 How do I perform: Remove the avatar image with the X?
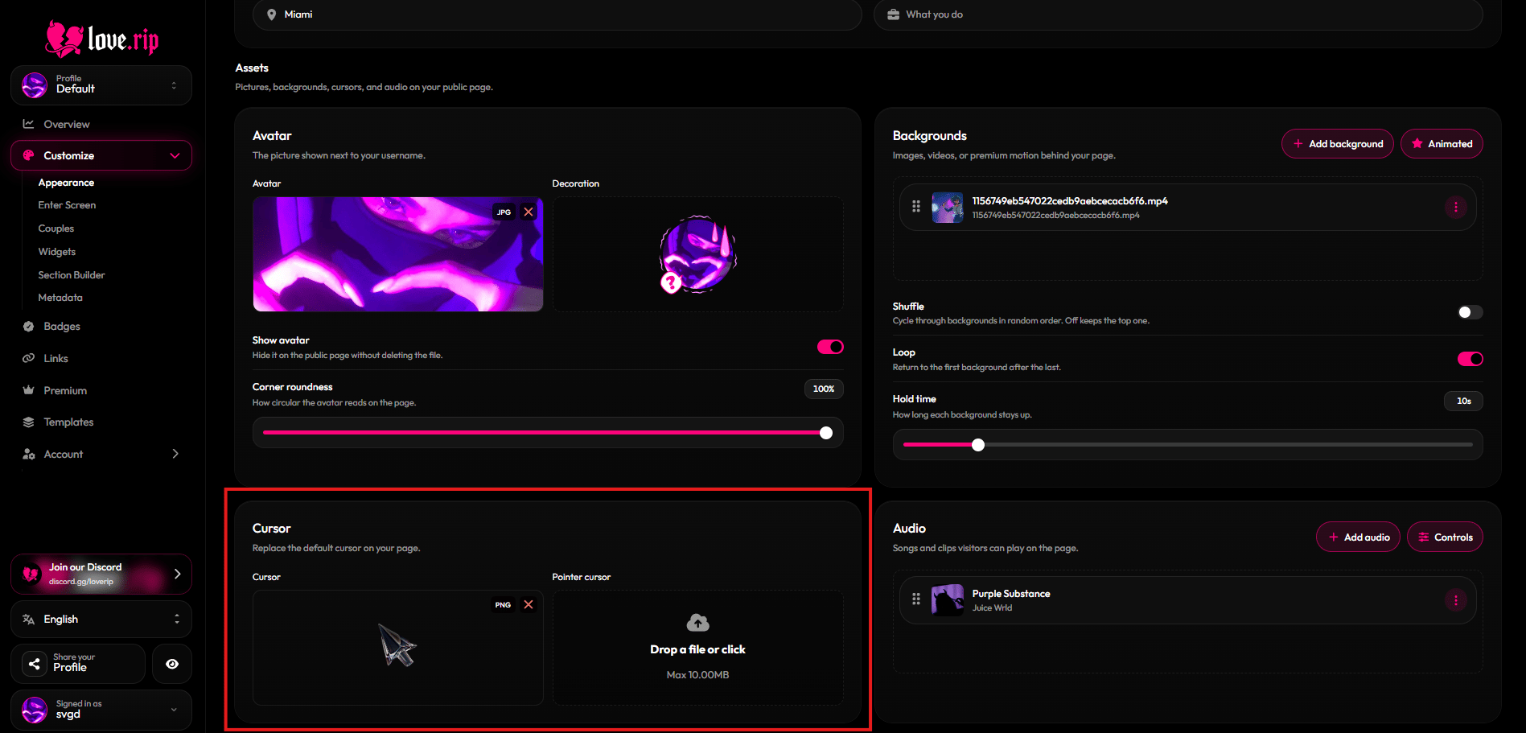coord(529,212)
